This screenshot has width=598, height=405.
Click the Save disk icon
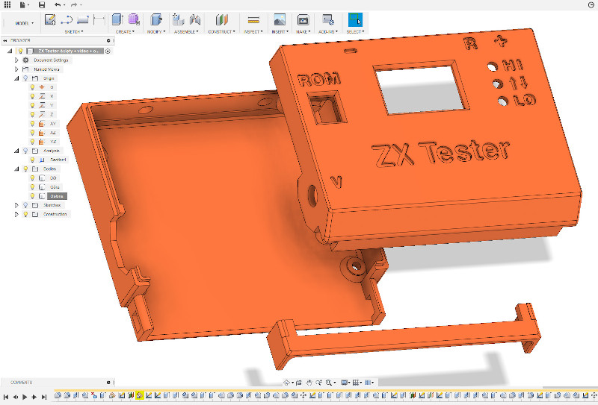[42, 5]
